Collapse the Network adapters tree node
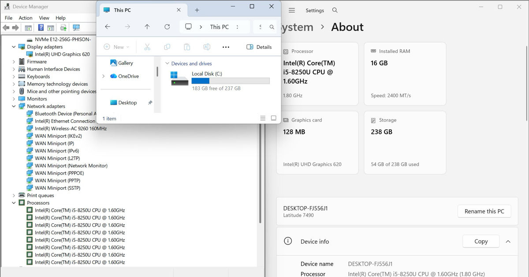The height and width of the screenshot is (277, 529). click(x=14, y=106)
